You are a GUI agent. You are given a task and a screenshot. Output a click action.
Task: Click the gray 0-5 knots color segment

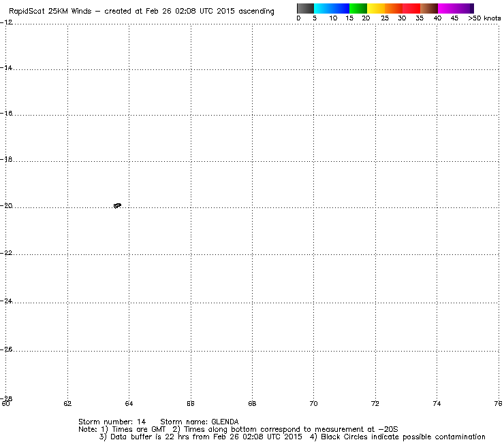tap(305, 8)
